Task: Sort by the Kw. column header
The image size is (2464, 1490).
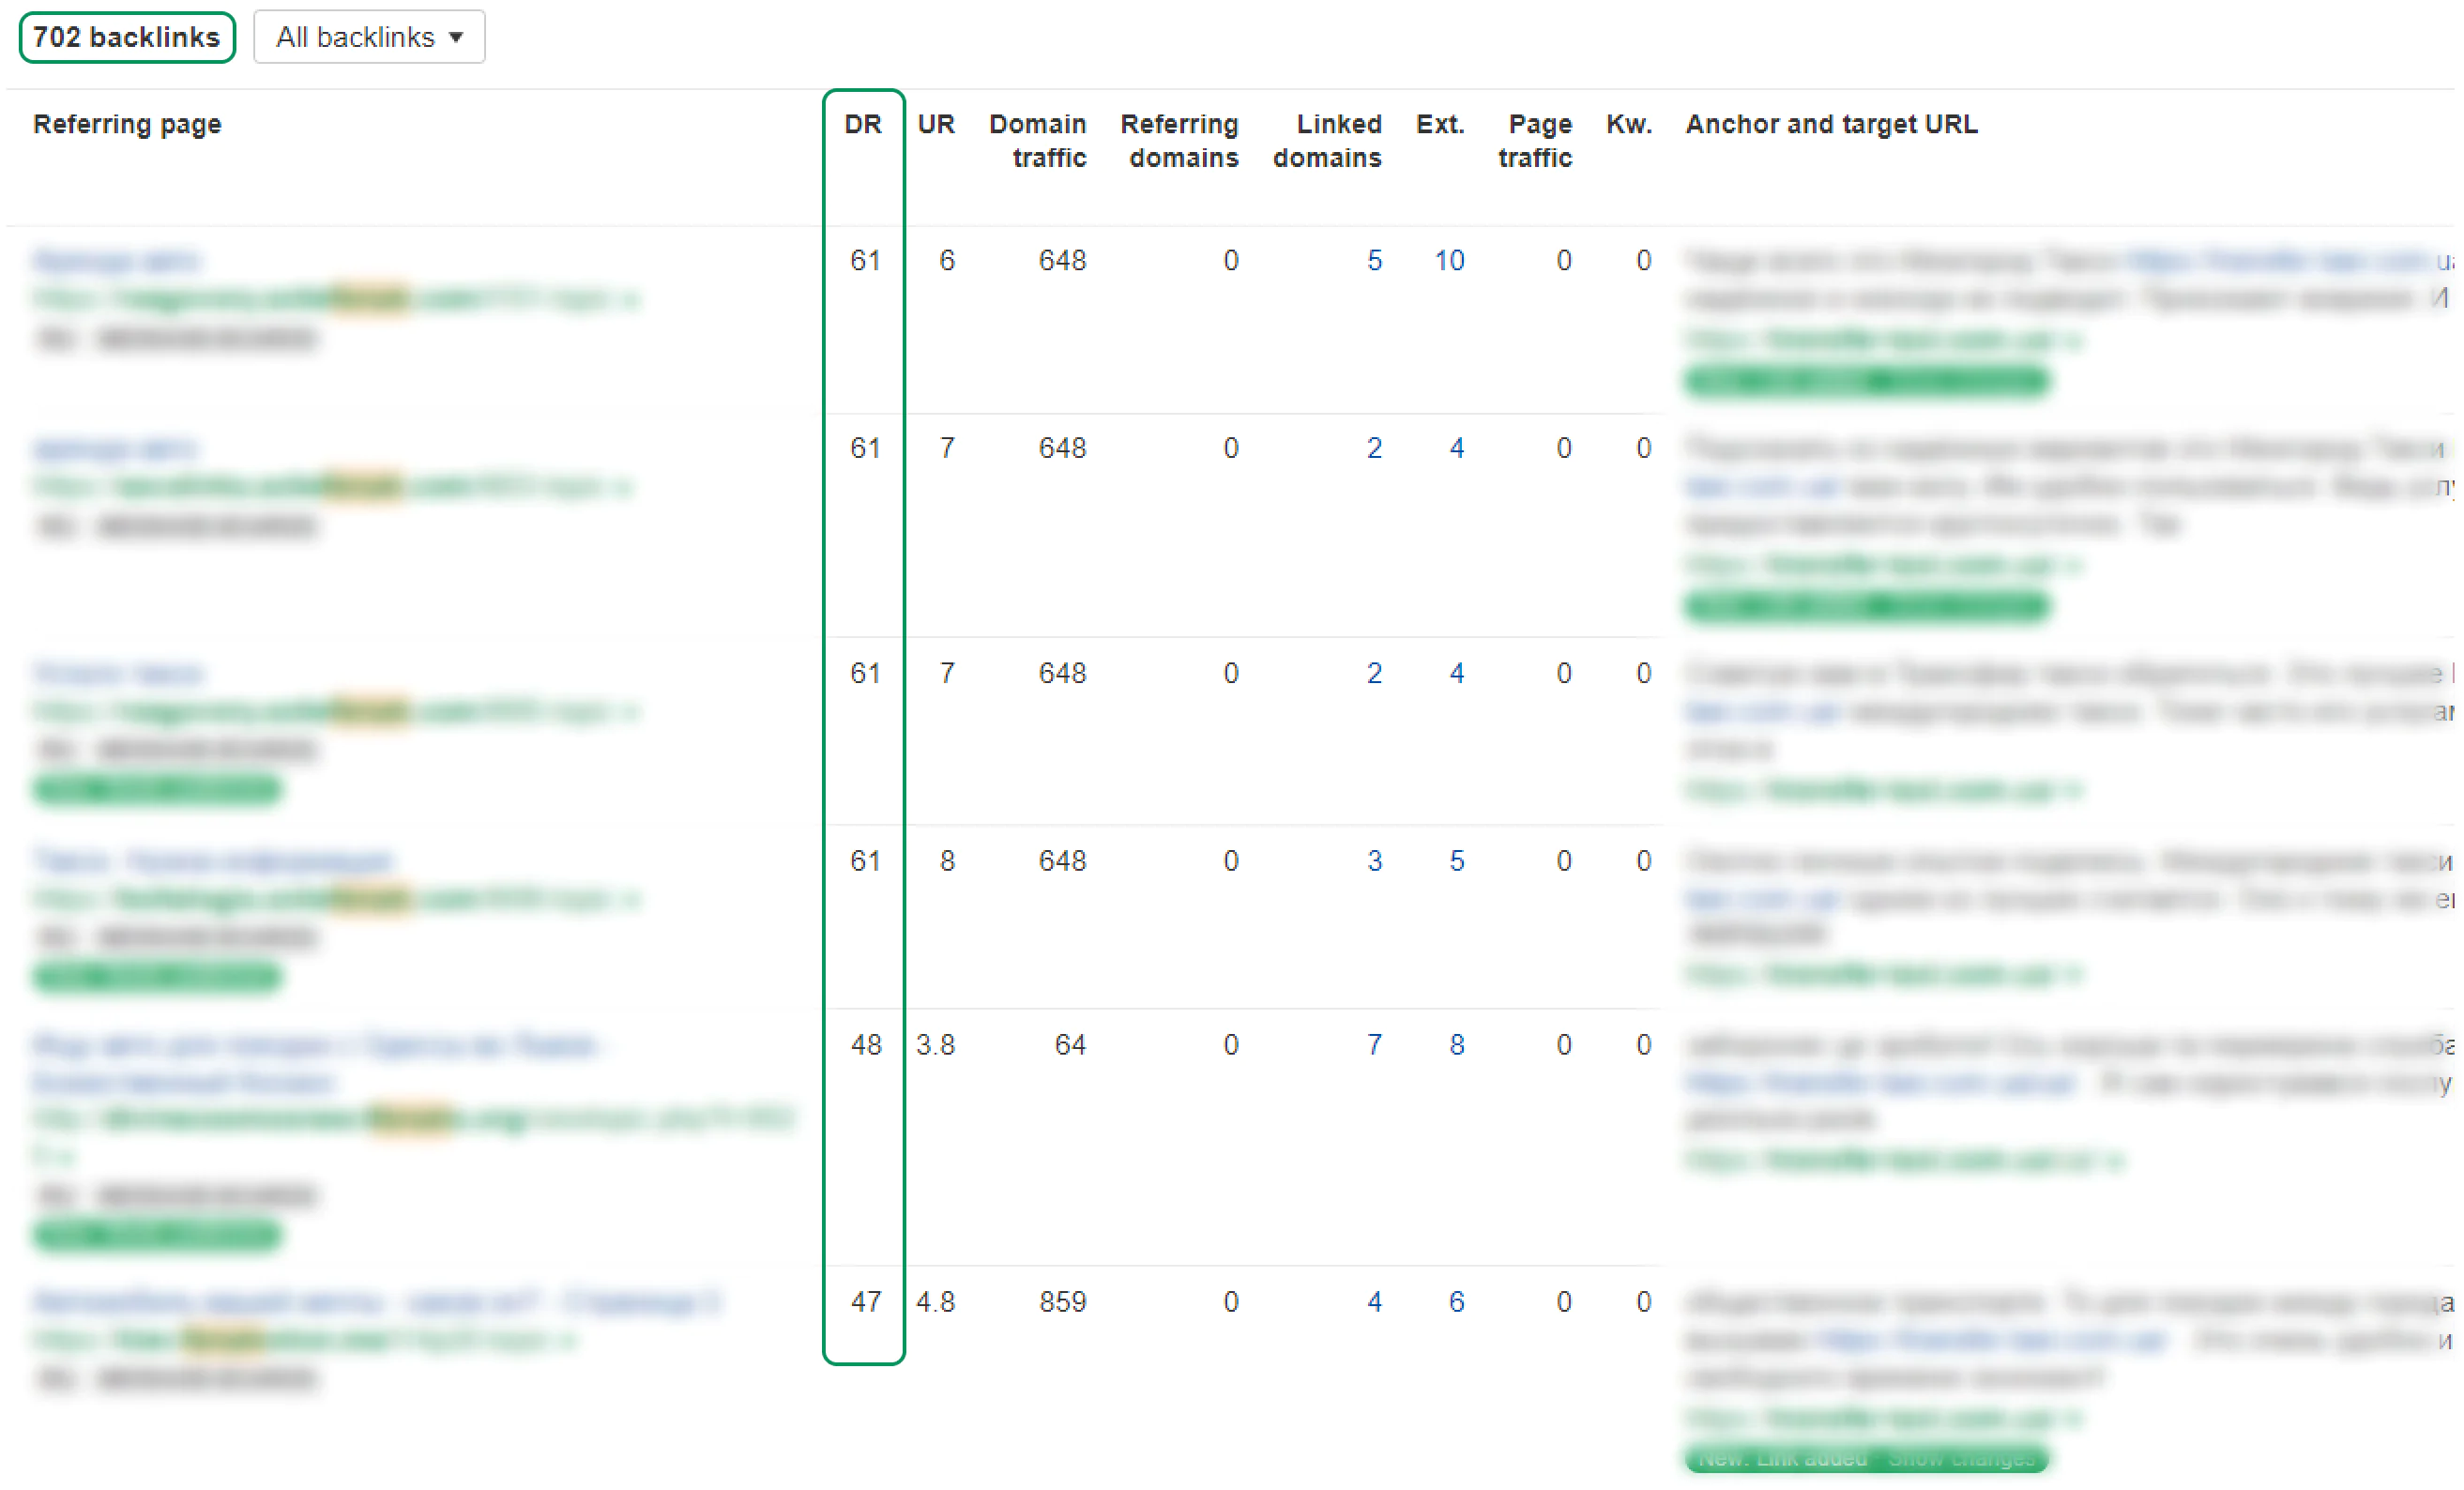Action: [x=1628, y=124]
